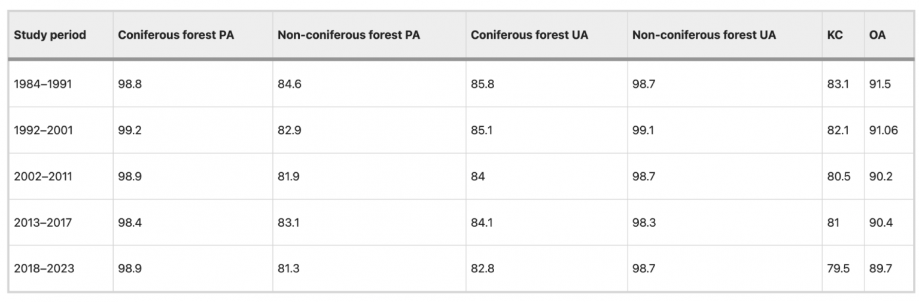Click the Study period column header
Screen dimensions: 919x302
click(x=50, y=35)
